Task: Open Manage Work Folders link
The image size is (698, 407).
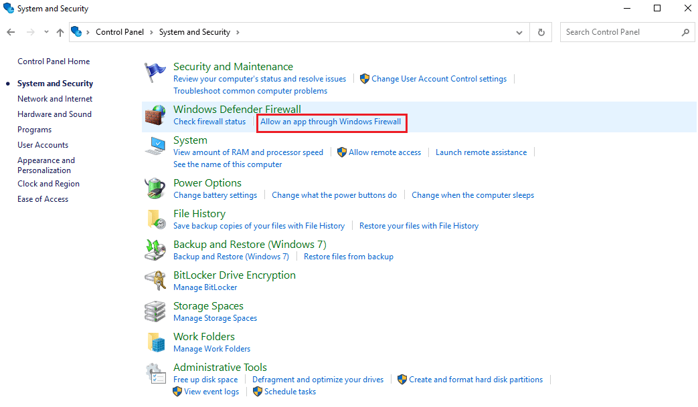Action: click(x=212, y=349)
